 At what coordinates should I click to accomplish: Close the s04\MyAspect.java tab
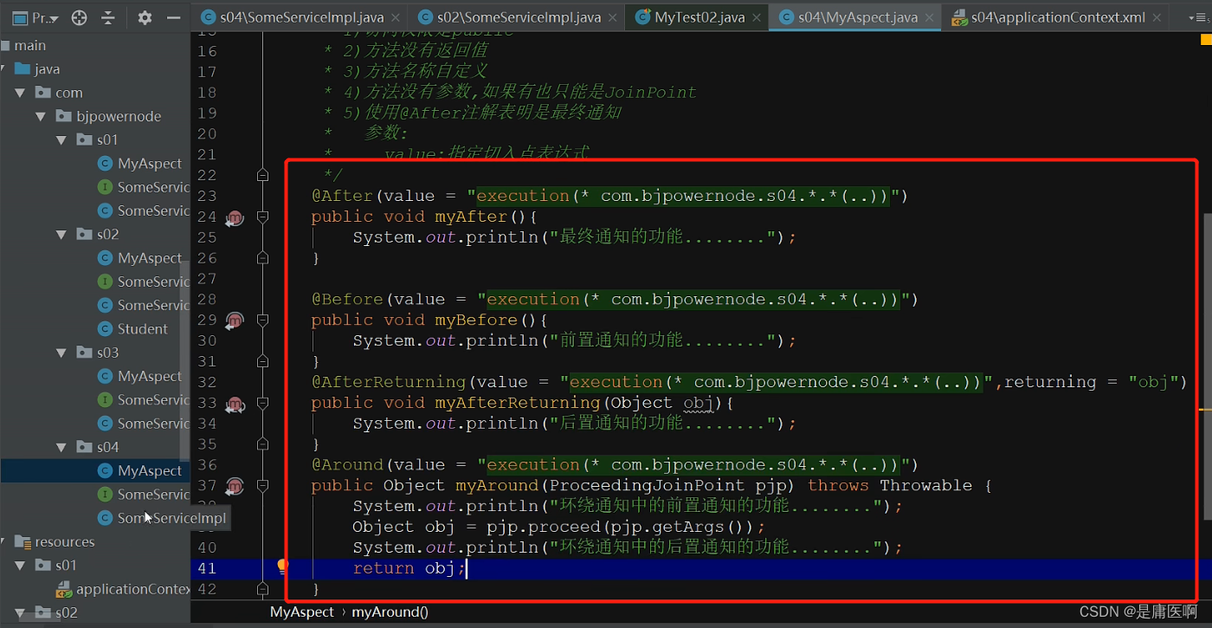932,17
